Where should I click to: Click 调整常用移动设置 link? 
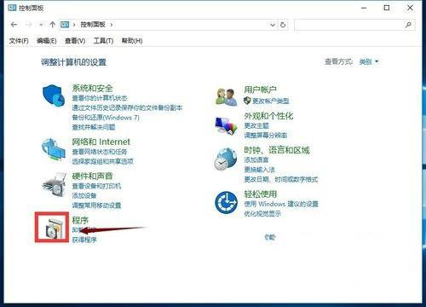96,206
